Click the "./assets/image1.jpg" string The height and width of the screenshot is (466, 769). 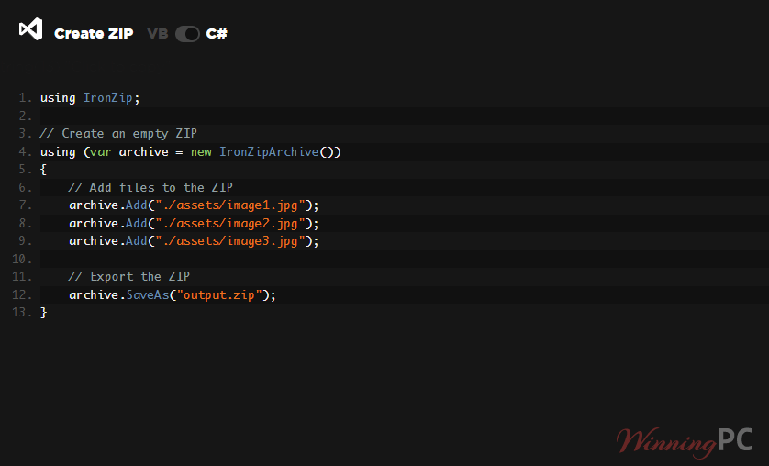click(230, 205)
